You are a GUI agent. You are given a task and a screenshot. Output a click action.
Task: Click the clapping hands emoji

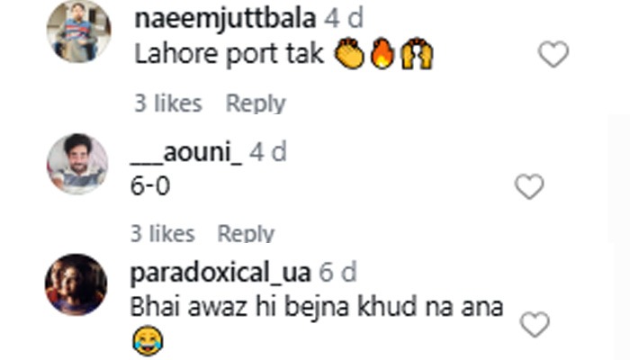(x=349, y=53)
